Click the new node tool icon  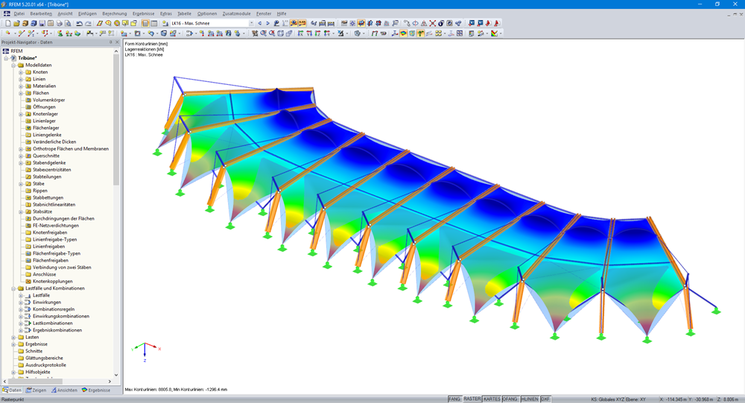click(x=7, y=34)
